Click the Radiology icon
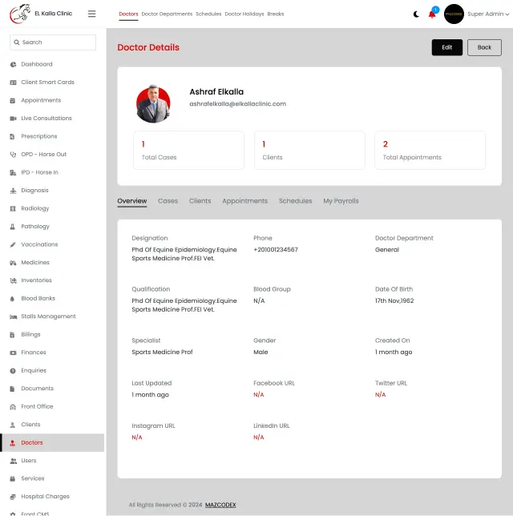Image resolution: width=513 pixels, height=516 pixels. pos(13,208)
